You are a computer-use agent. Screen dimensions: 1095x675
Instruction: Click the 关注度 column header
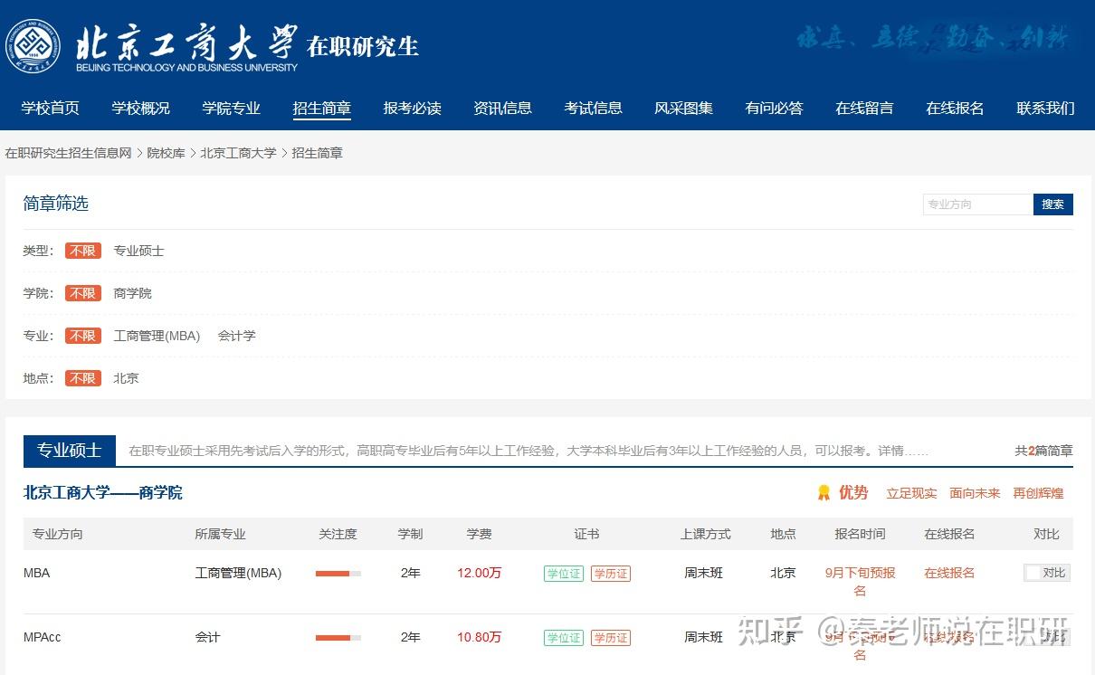[338, 535]
